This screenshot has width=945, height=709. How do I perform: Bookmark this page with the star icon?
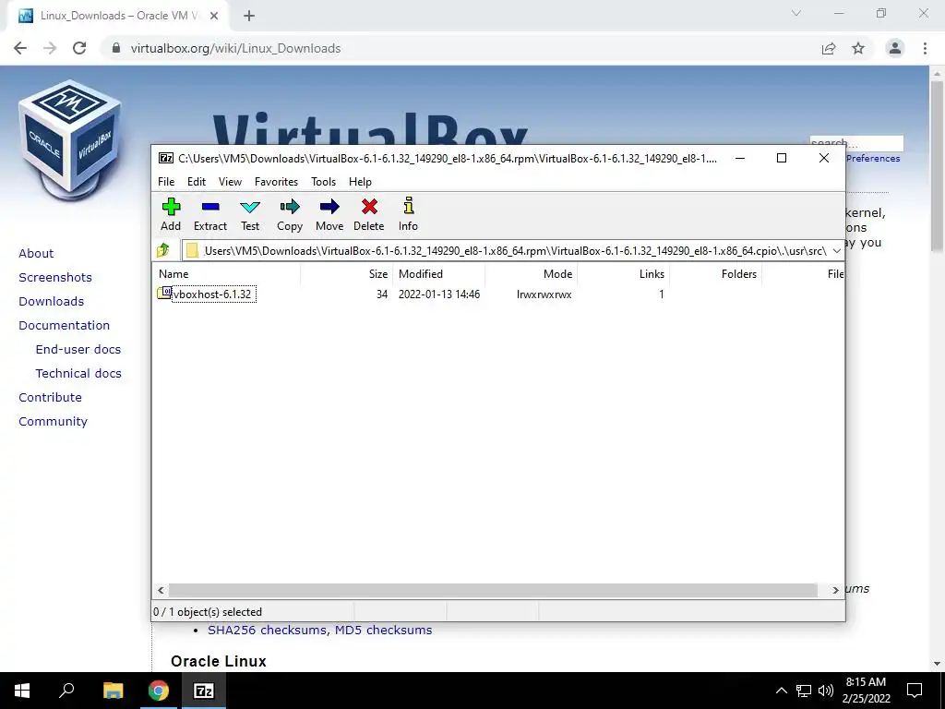coord(858,48)
